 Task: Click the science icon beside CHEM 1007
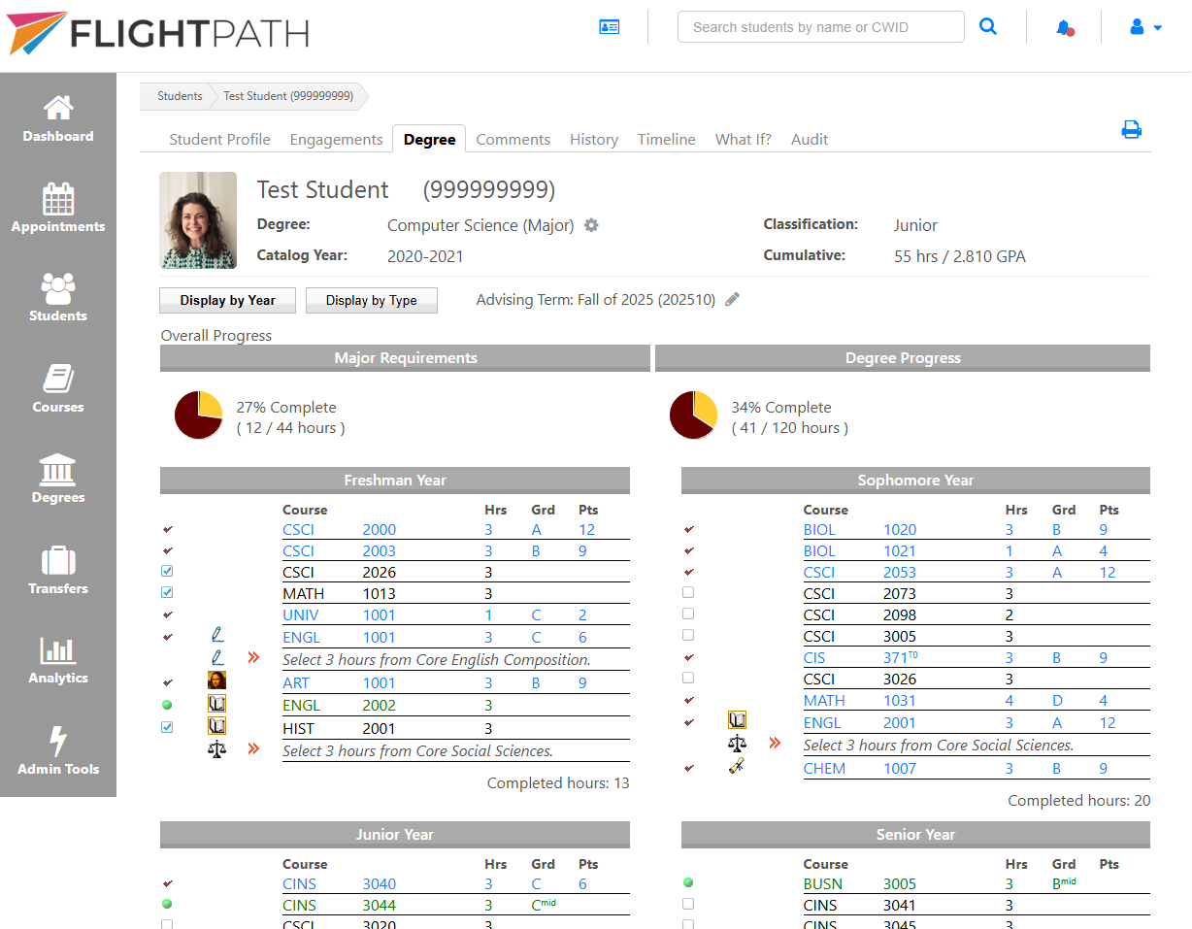[x=738, y=766]
